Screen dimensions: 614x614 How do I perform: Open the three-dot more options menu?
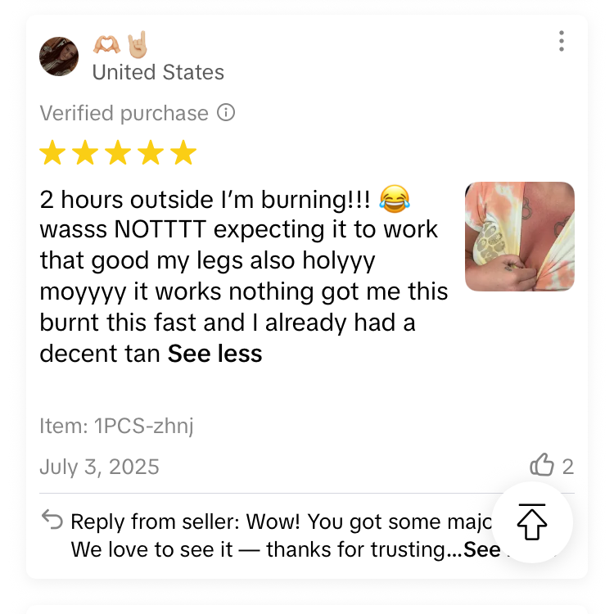point(561,41)
